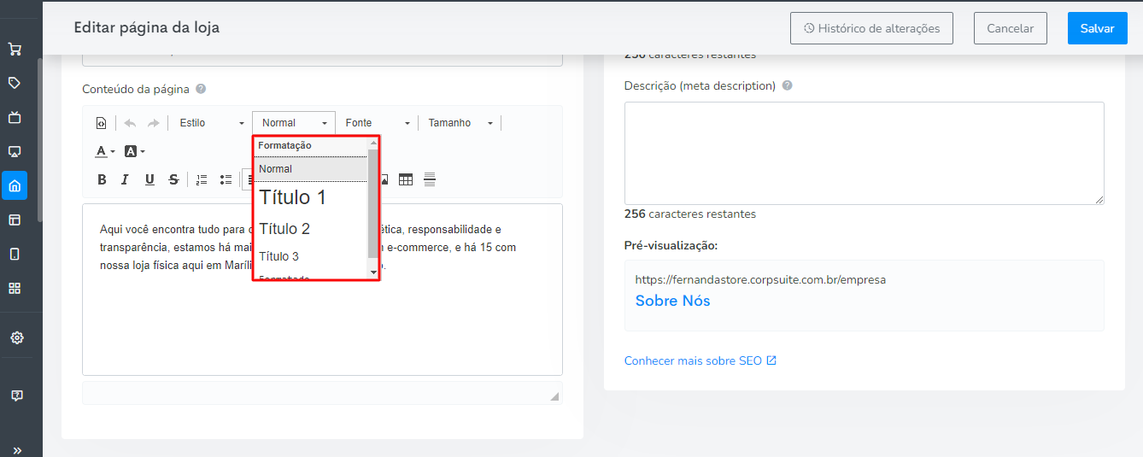Click the Pré-visualização label
The image size is (1143, 457).
671,245
